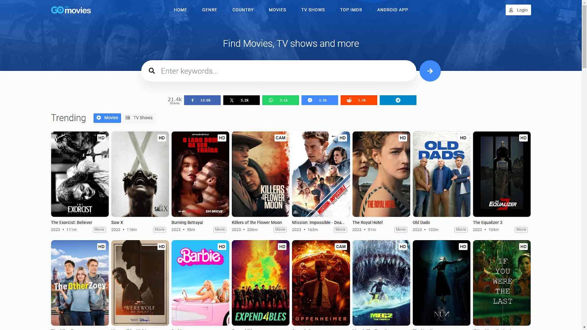Share via Telegram button
This screenshot has height=330, width=587.
click(398, 100)
